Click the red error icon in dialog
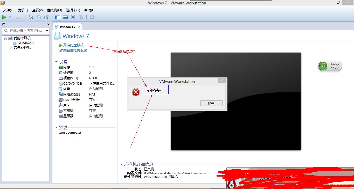Viewport: 354px width, 189px height. tap(136, 92)
